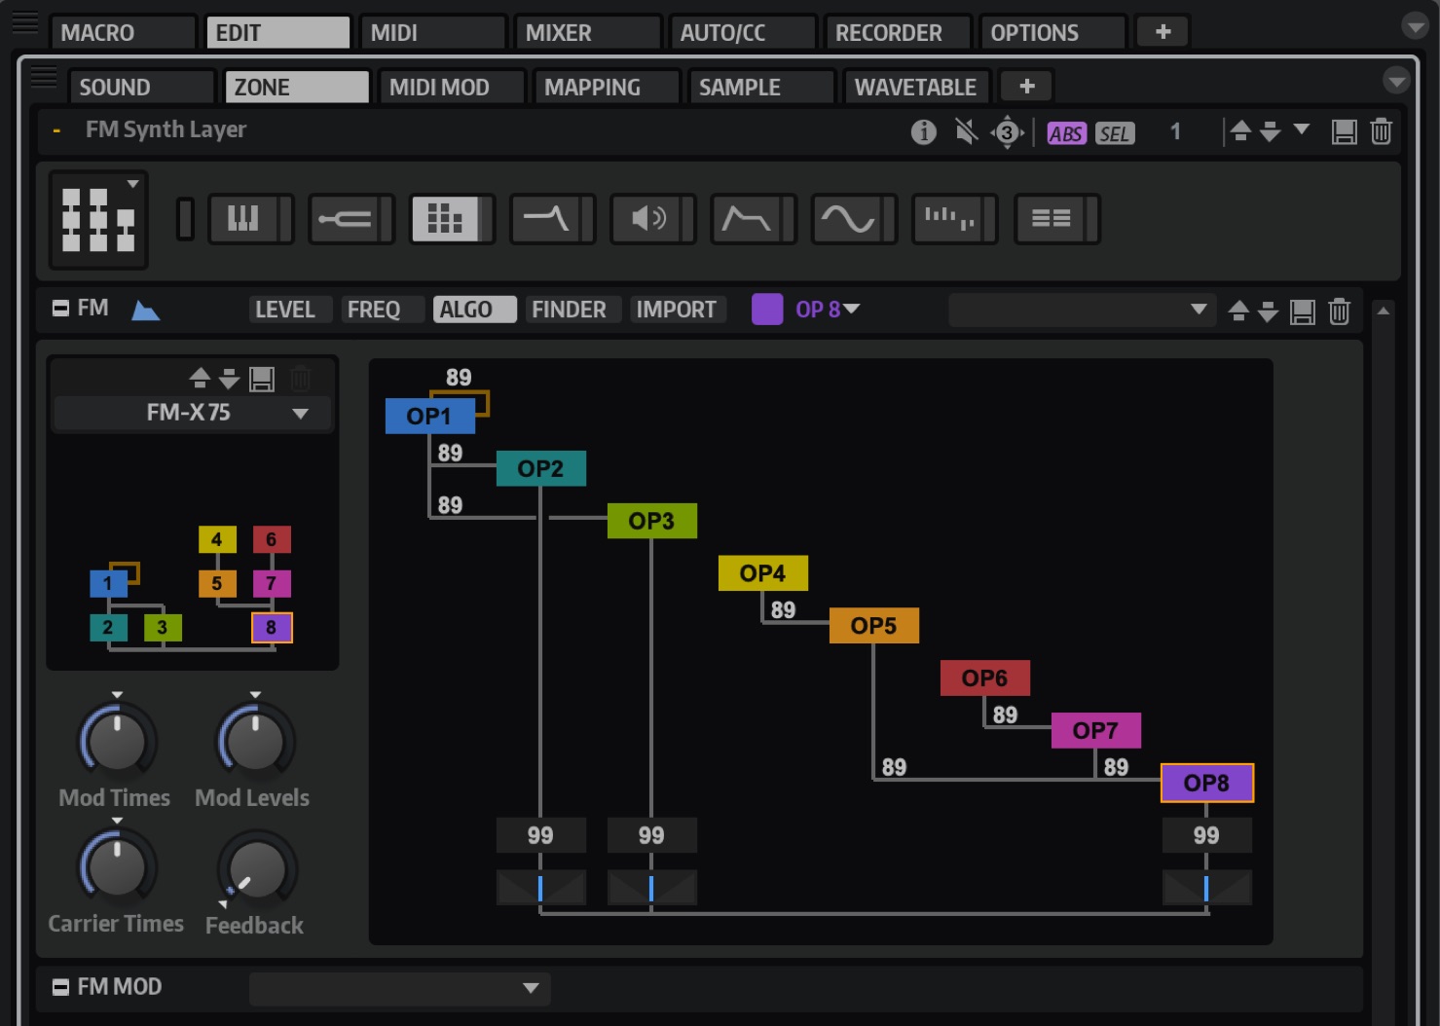This screenshot has height=1026, width=1440.
Task: Add a new tab next to OPTIONS
Action: pyautogui.click(x=1163, y=32)
